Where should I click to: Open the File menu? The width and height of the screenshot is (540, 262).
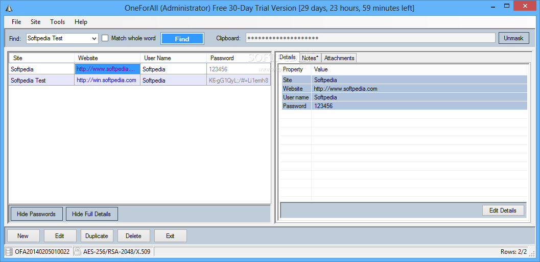16,21
